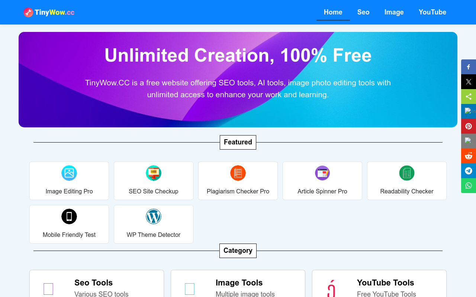This screenshot has width=476, height=297.
Task: Click the YouTube Tools category icon
Action: pos(331,288)
